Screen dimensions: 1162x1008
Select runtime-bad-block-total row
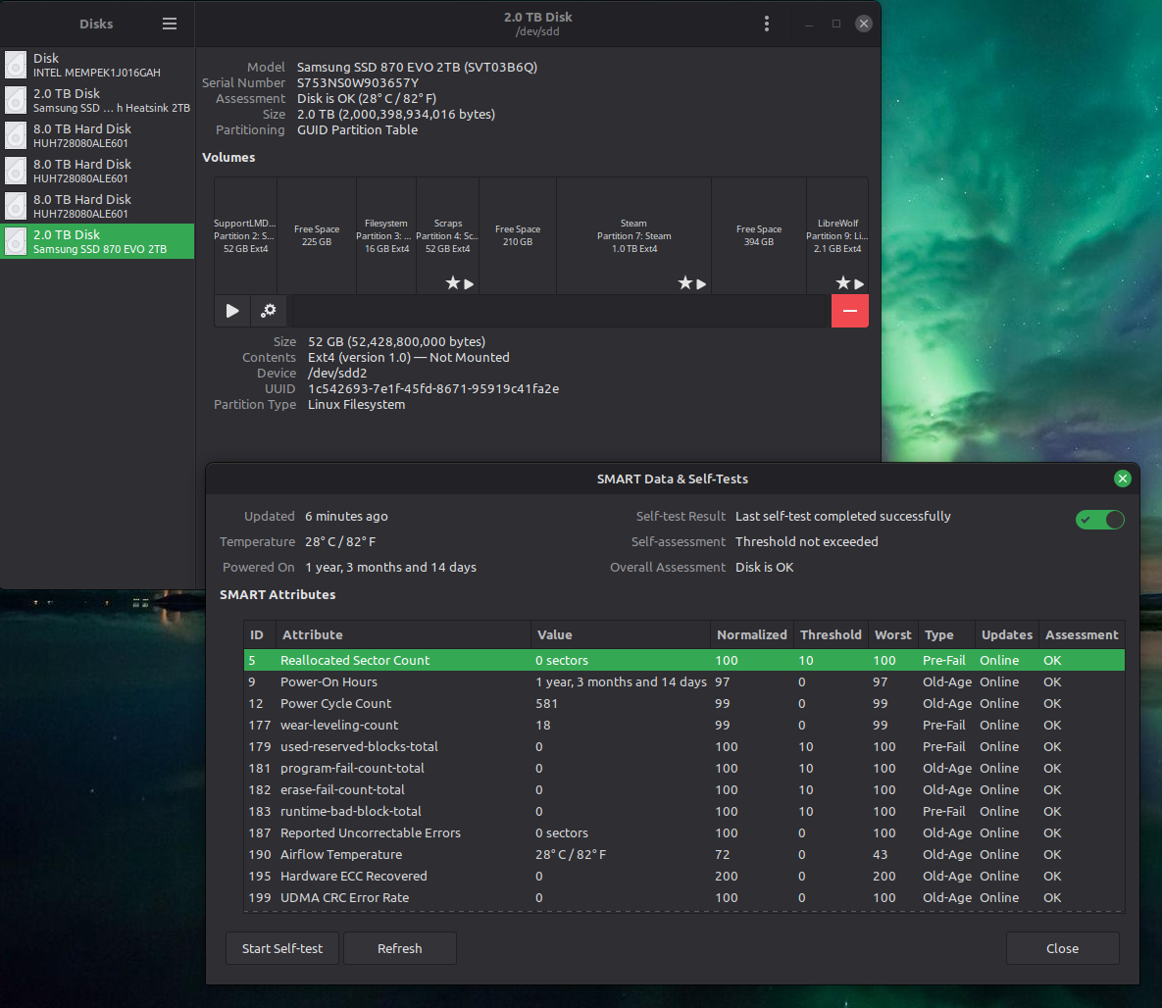684,811
